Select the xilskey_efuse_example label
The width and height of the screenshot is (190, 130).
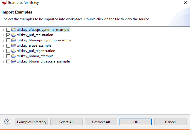pyautogui.click(x=34, y=46)
